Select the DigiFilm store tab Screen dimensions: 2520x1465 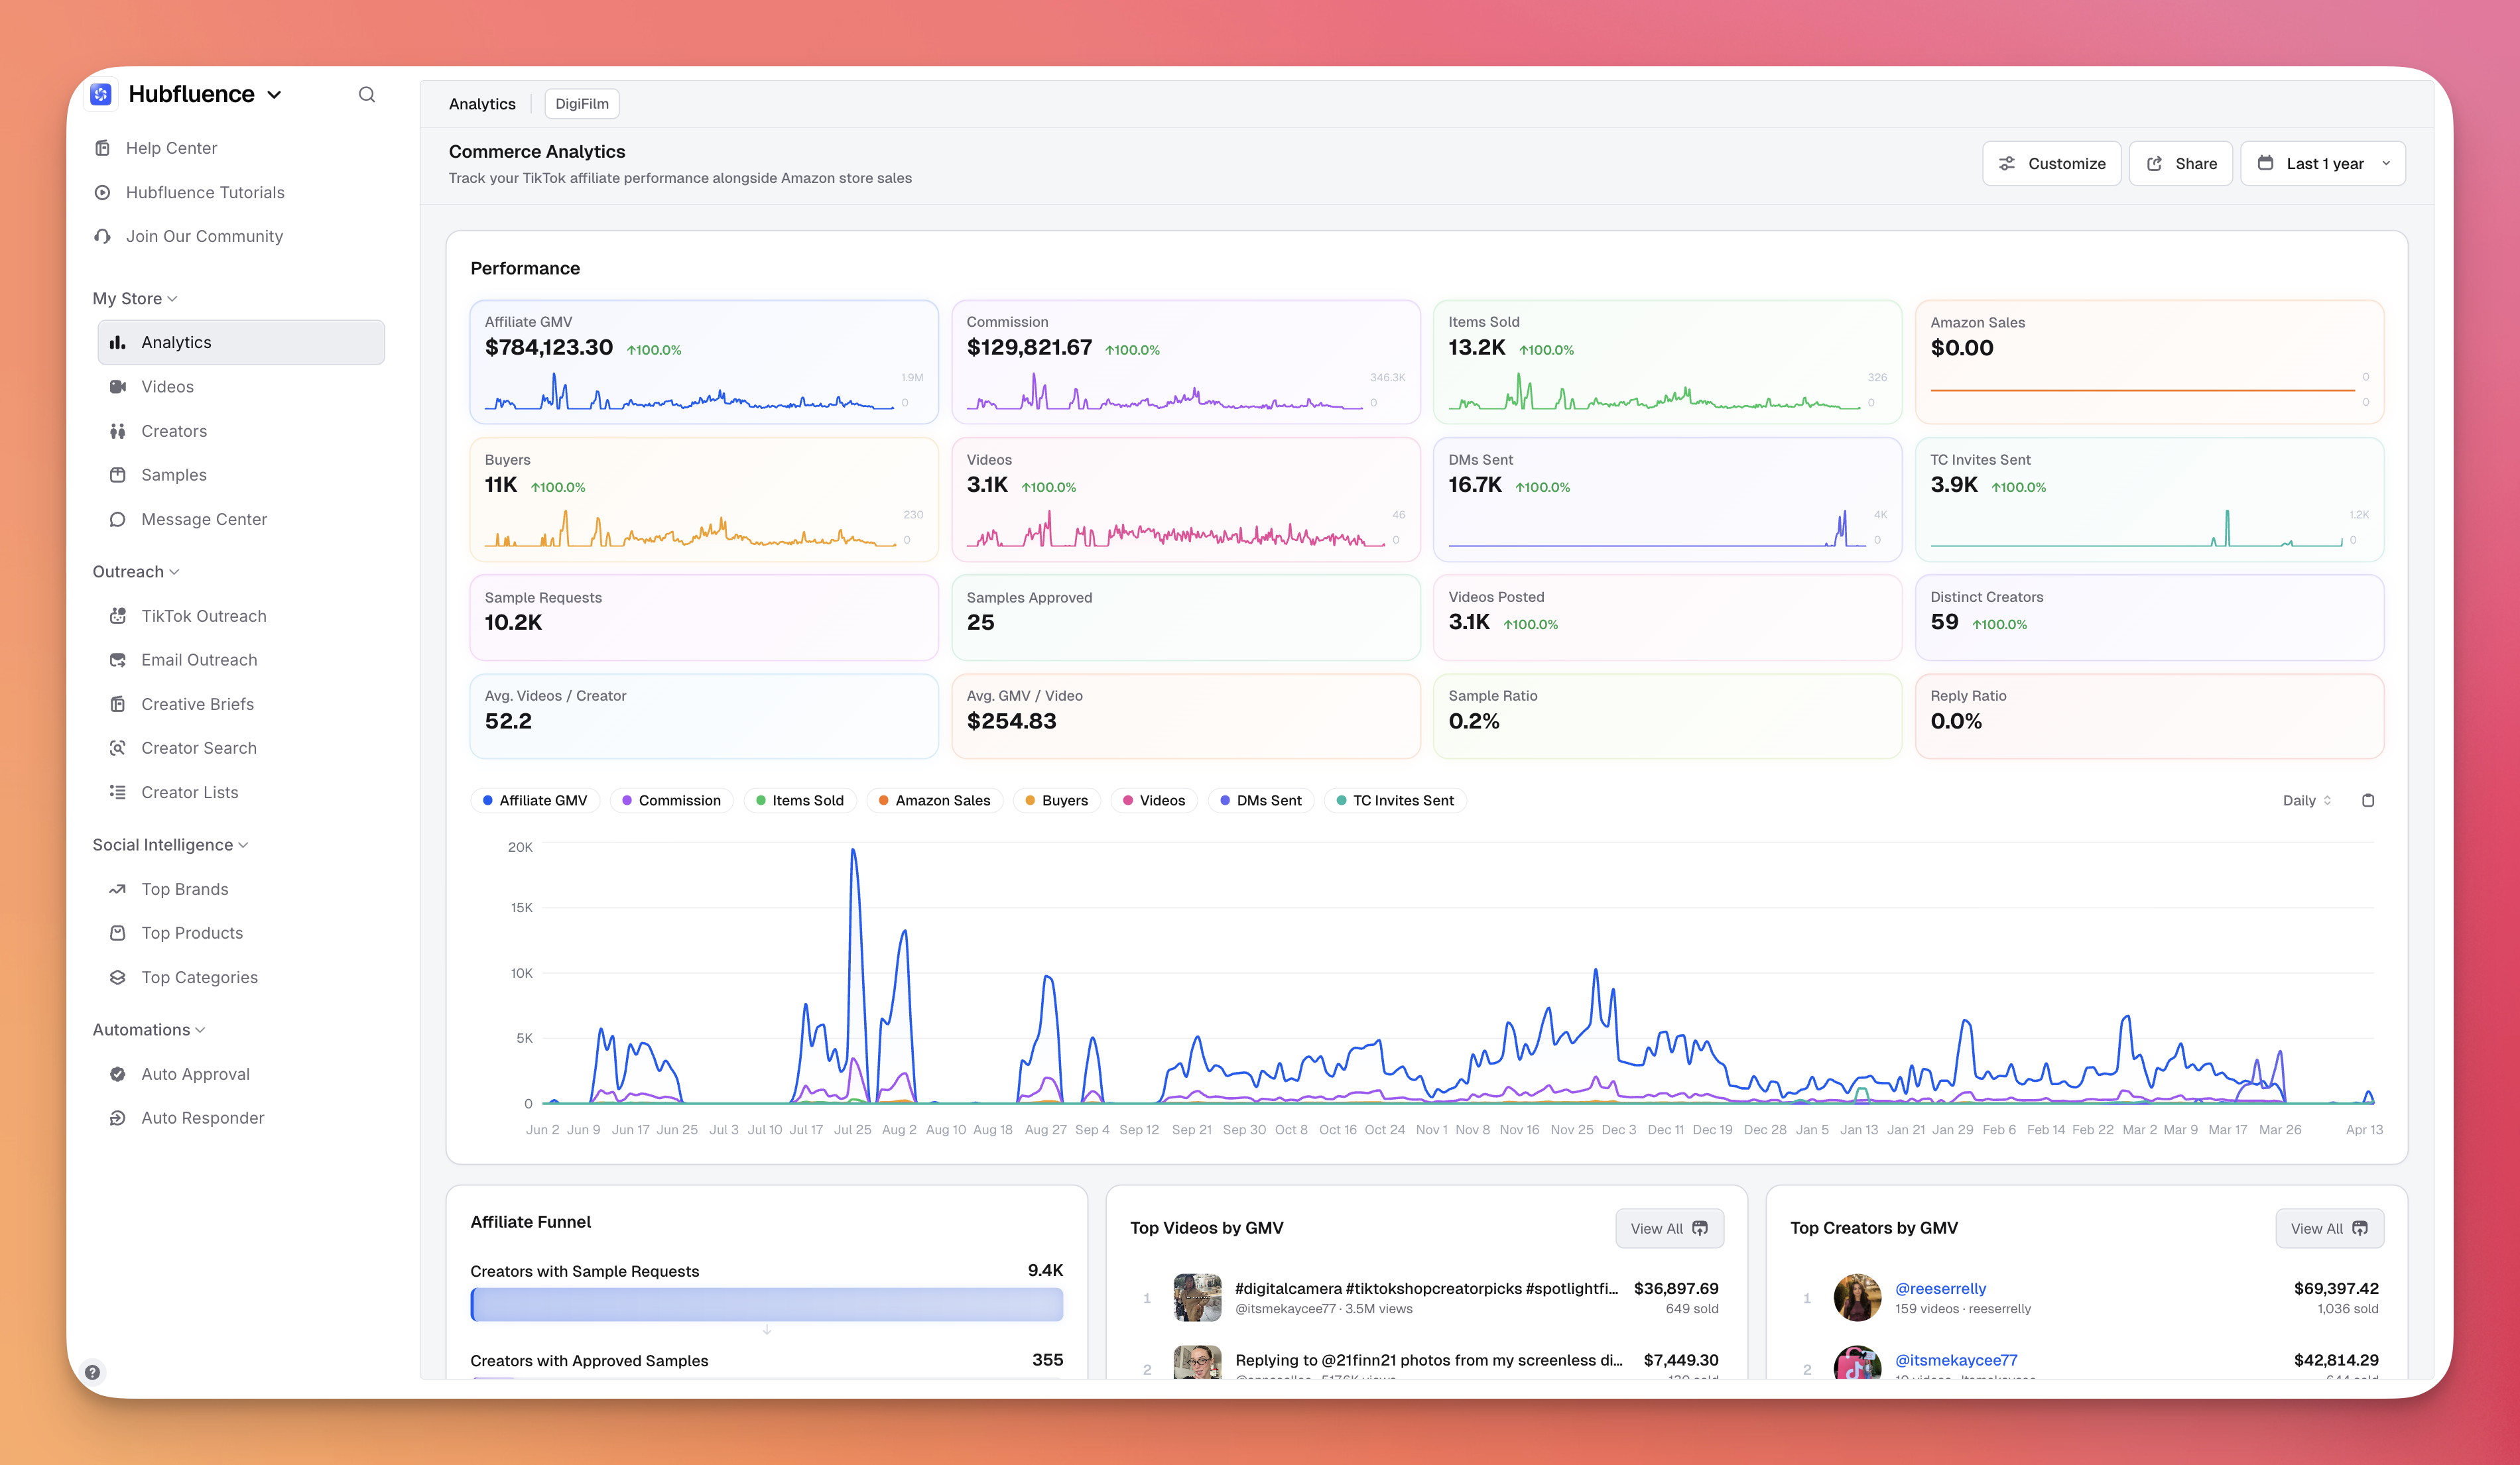pyautogui.click(x=581, y=104)
